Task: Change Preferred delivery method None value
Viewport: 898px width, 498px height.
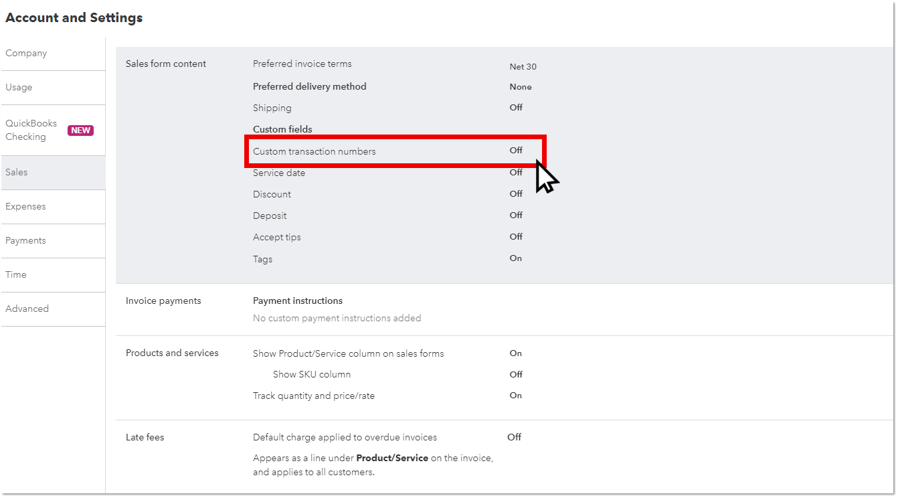Action: [520, 87]
